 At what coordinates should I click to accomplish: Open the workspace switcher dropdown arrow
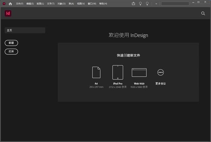(156, 4)
